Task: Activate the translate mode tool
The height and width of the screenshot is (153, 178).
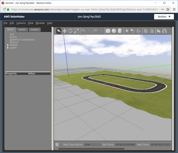Action: 64,31
